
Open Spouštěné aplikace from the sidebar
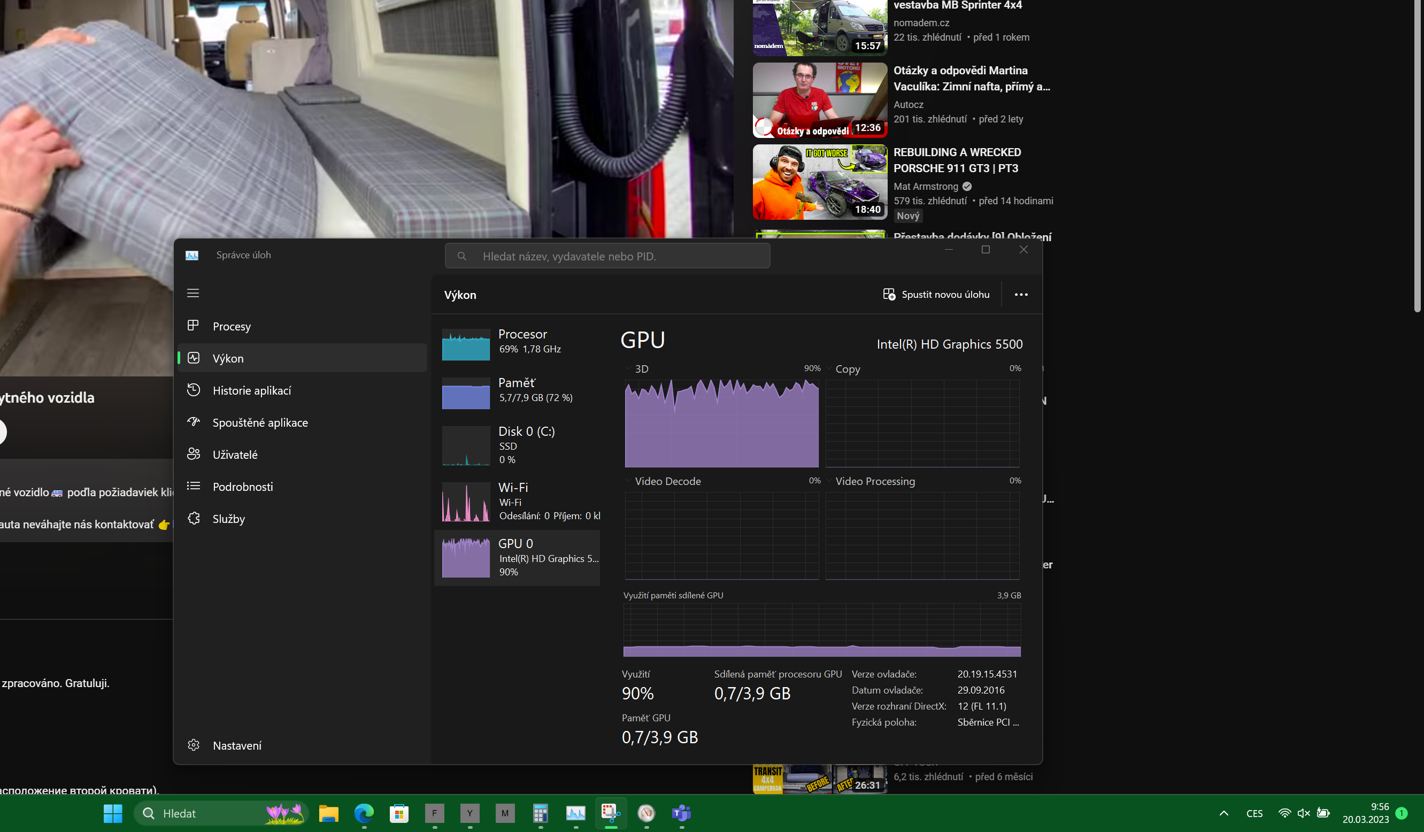click(x=259, y=422)
